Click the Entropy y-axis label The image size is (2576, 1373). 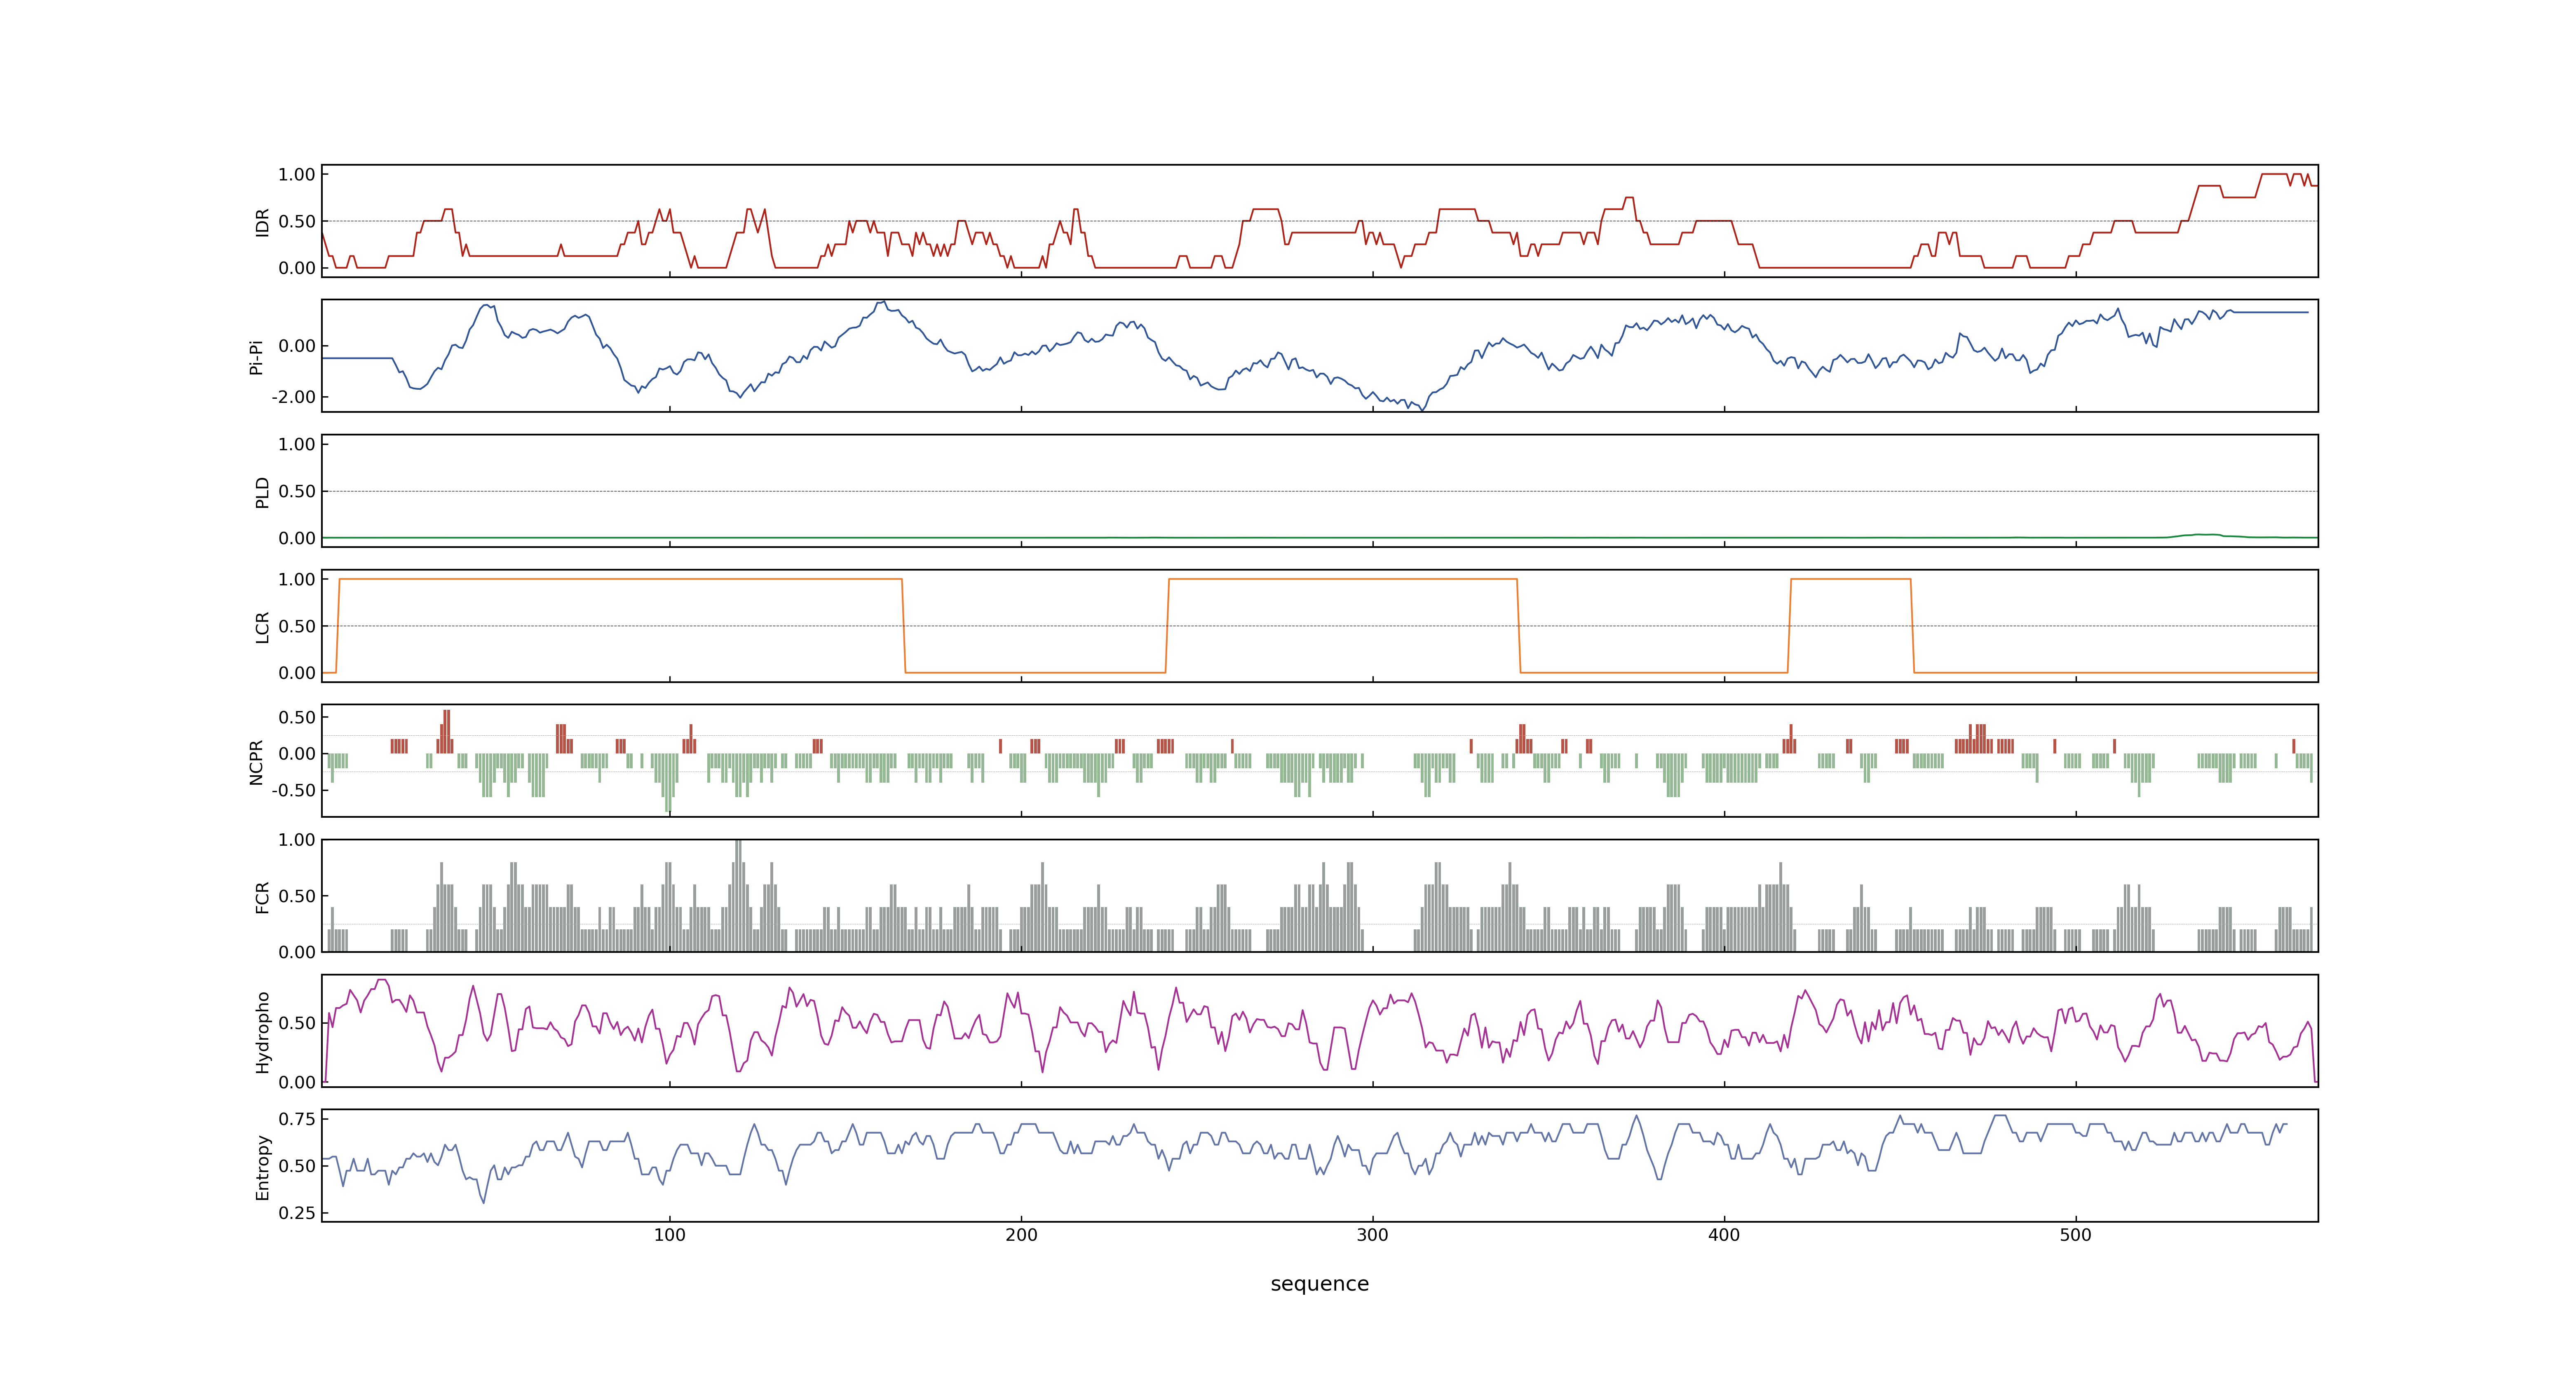(263, 1166)
